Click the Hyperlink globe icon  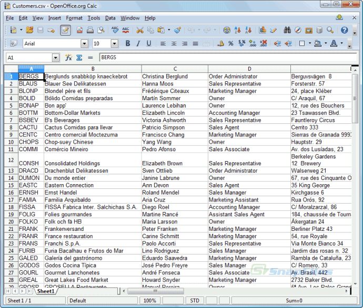coord(227,30)
